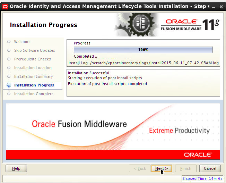Click the active Installation Progress bullet icon
Screen dimensions: 226x183
coord(9,85)
